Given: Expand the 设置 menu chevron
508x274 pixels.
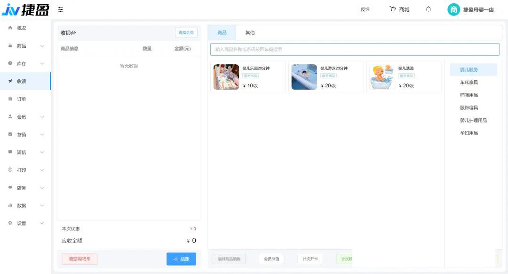Looking at the screenshot, I should 42,224.
